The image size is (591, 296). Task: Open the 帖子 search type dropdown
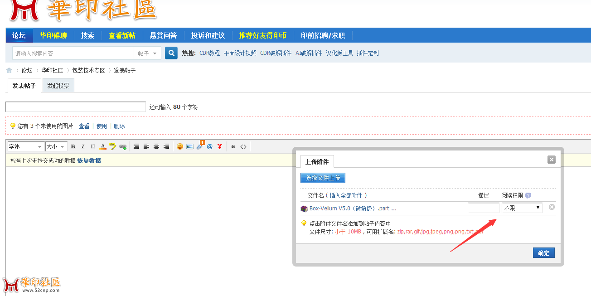coord(147,53)
